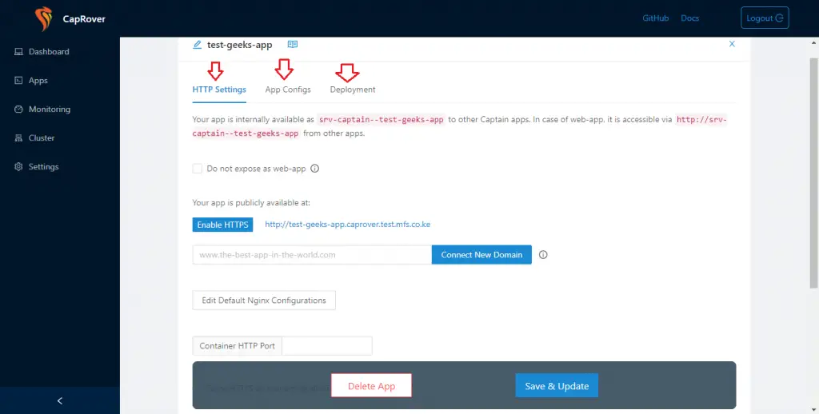Image resolution: width=819 pixels, height=414 pixels.
Task: Click the Dashboard laptop icon
Action: pyautogui.click(x=19, y=52)
